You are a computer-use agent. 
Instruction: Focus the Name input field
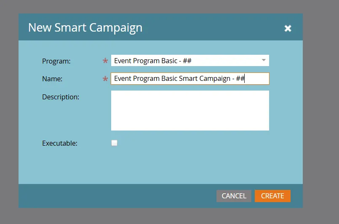(x=190, y=78)
